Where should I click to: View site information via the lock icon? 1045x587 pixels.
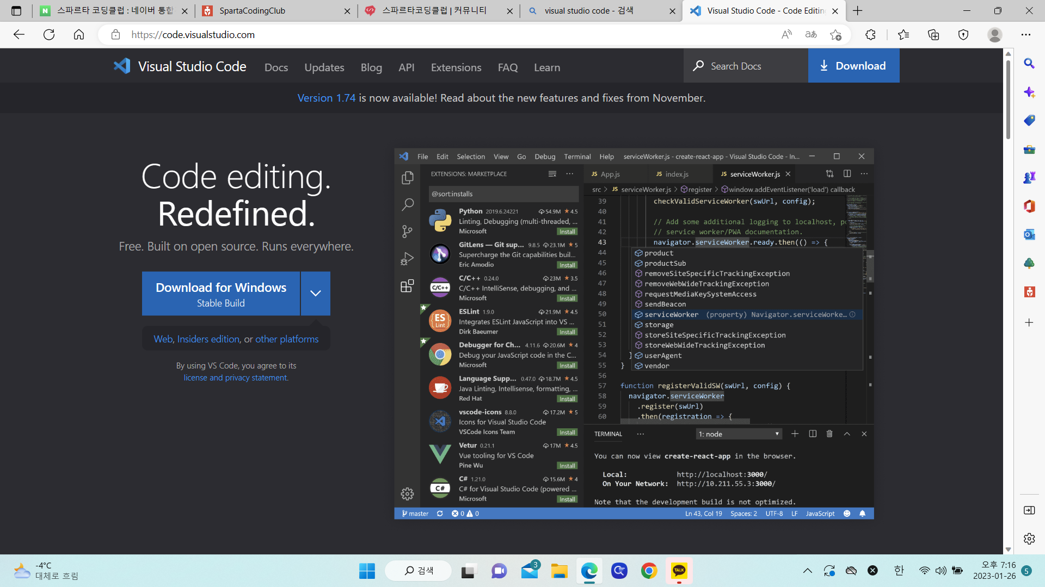click(115, 35)
